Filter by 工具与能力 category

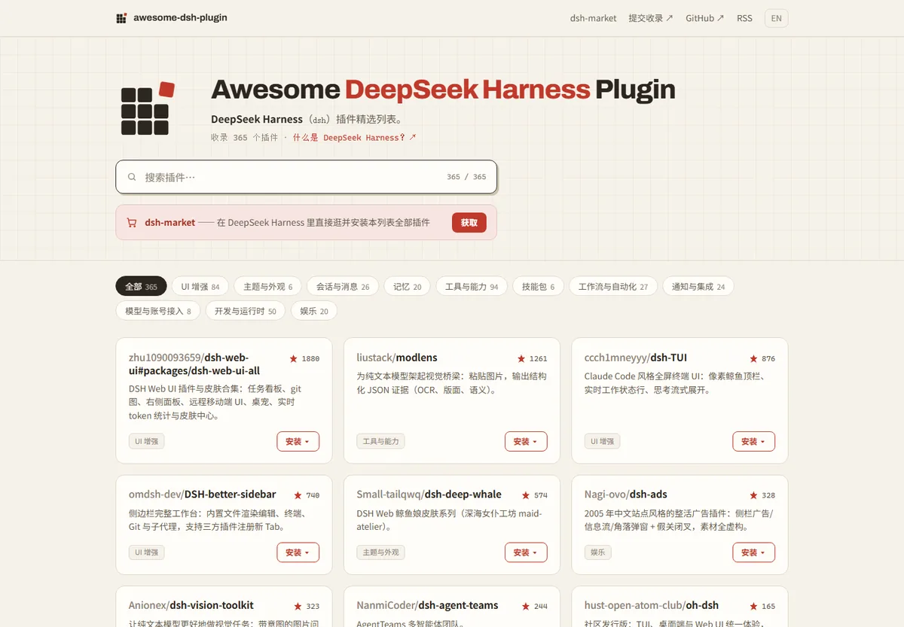[472, 287]
